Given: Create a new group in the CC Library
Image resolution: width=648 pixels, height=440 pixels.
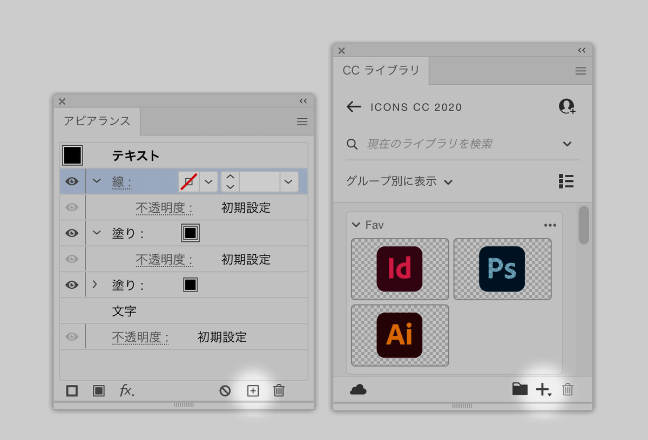Looking at the screenshot, I should coord(519,389).
